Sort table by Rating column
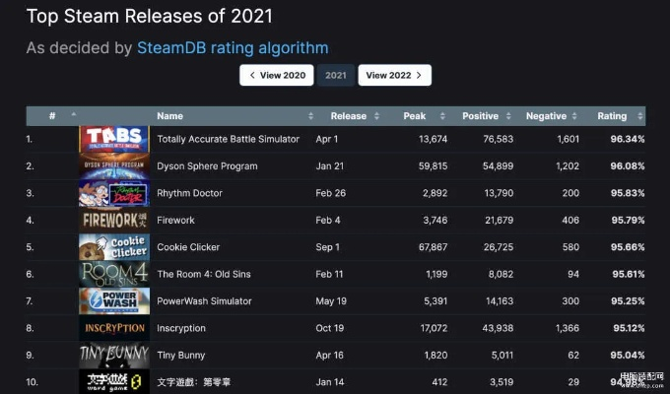 pyautogui.click(x=612, y=116)
